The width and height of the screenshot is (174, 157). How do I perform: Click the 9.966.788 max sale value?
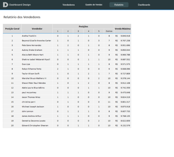click(125, 55)
